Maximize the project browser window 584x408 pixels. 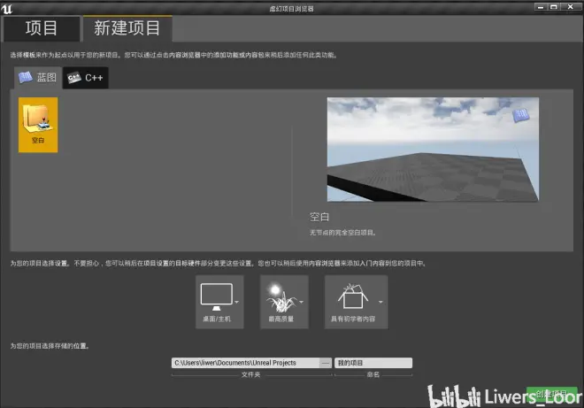pos(554,7)
